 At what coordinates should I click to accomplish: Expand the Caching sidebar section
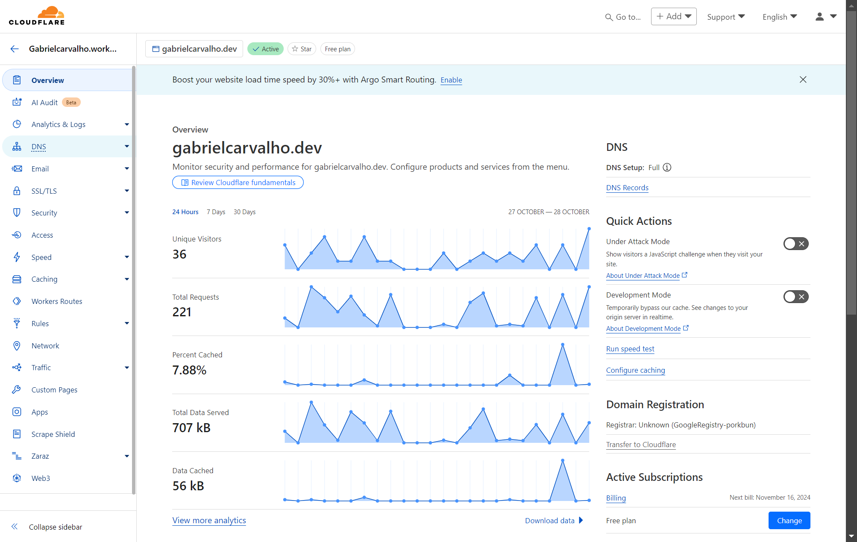(127, 279)
